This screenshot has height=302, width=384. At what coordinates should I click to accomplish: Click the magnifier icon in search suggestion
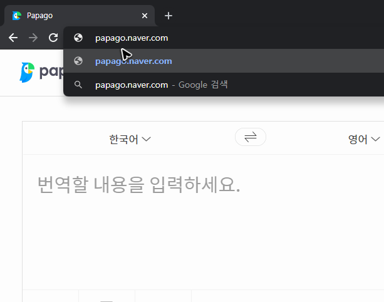(78, 85)
